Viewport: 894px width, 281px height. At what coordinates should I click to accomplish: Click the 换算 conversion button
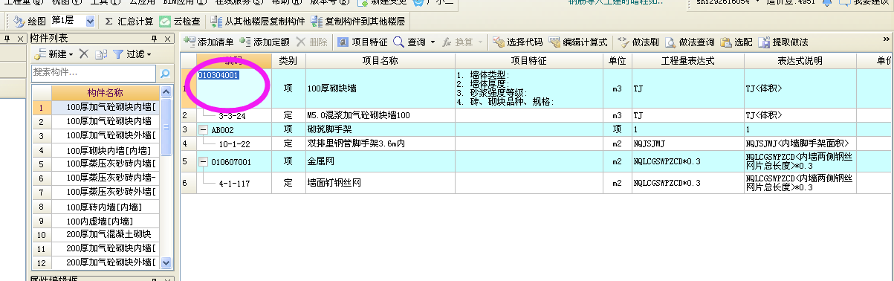click(x=457, y=42)
